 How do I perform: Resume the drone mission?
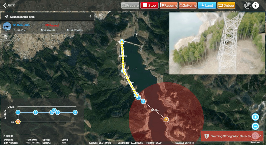(169, 5)
